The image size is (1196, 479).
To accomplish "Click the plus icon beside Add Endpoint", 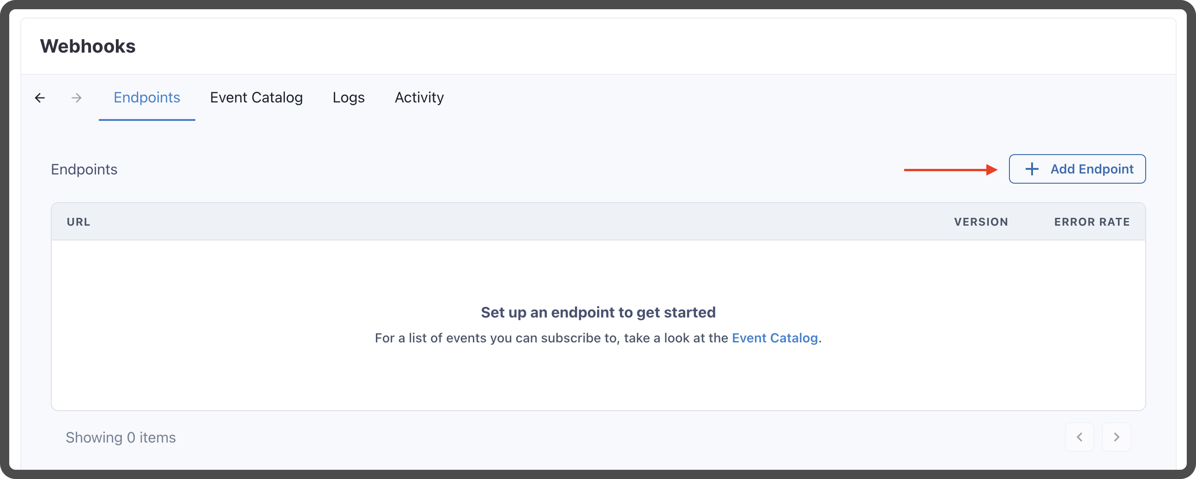I will [x=1032, y=169].
